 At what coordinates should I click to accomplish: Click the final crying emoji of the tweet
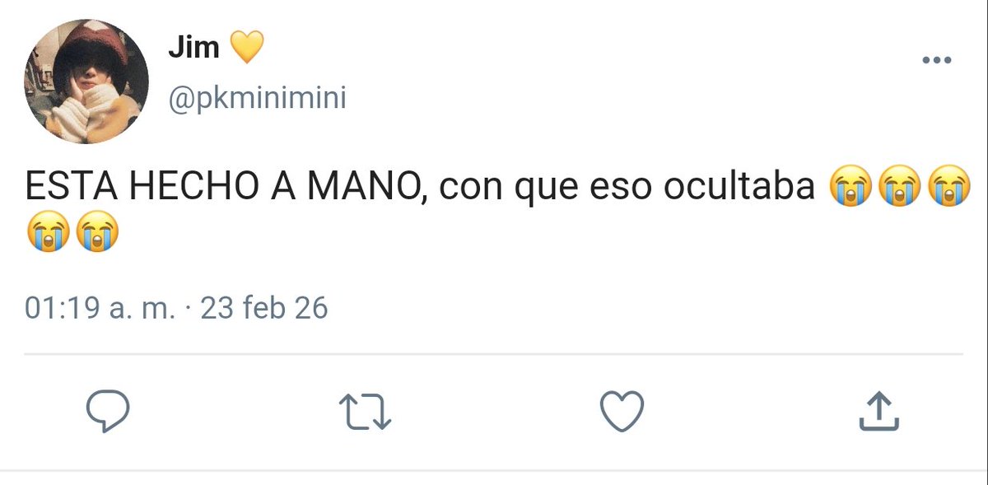97,233
